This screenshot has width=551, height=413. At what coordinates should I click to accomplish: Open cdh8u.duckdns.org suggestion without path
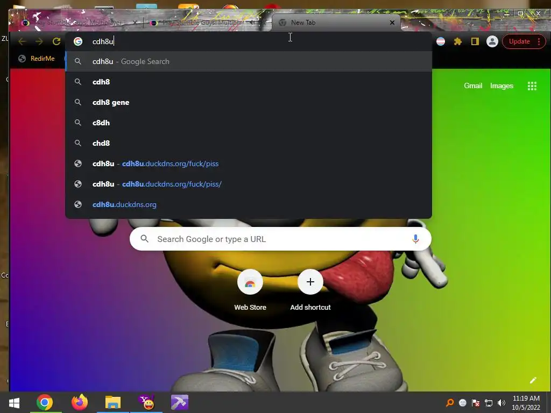pyautogui.click(x=249, y=204)
